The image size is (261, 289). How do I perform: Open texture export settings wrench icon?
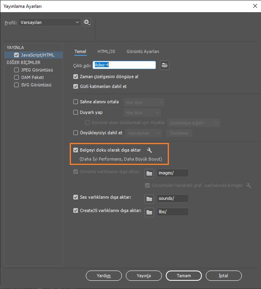(149, 150)
